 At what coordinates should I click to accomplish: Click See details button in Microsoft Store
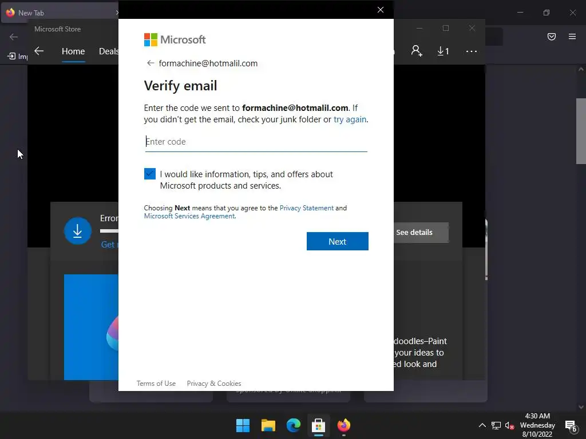click(x=420, y=233)
